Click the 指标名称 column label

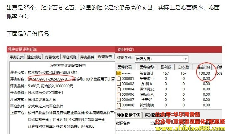coord(123,123)
